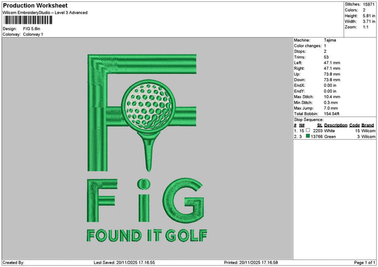
Task: Click the 'White' thread description
Action: 329,131
